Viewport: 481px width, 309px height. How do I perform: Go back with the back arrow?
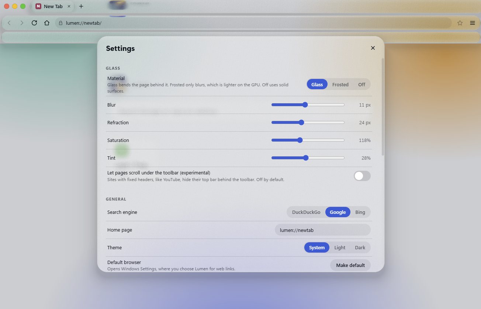9,23
